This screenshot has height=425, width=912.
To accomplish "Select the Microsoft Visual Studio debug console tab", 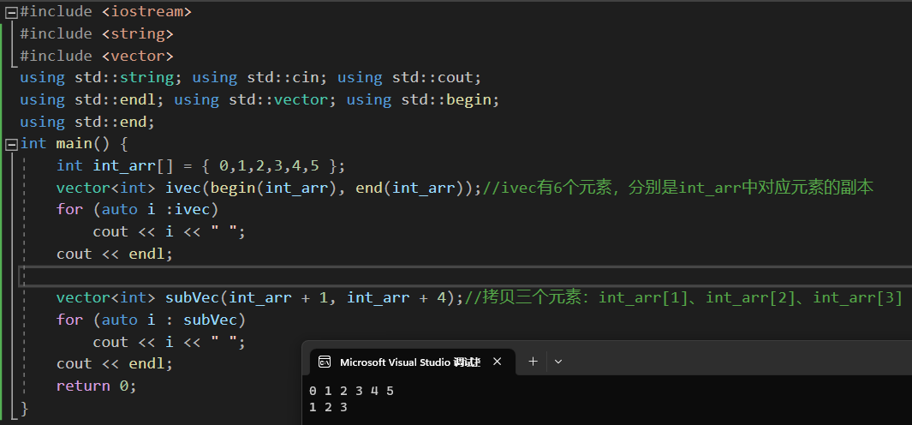I will tap(409, 362).
